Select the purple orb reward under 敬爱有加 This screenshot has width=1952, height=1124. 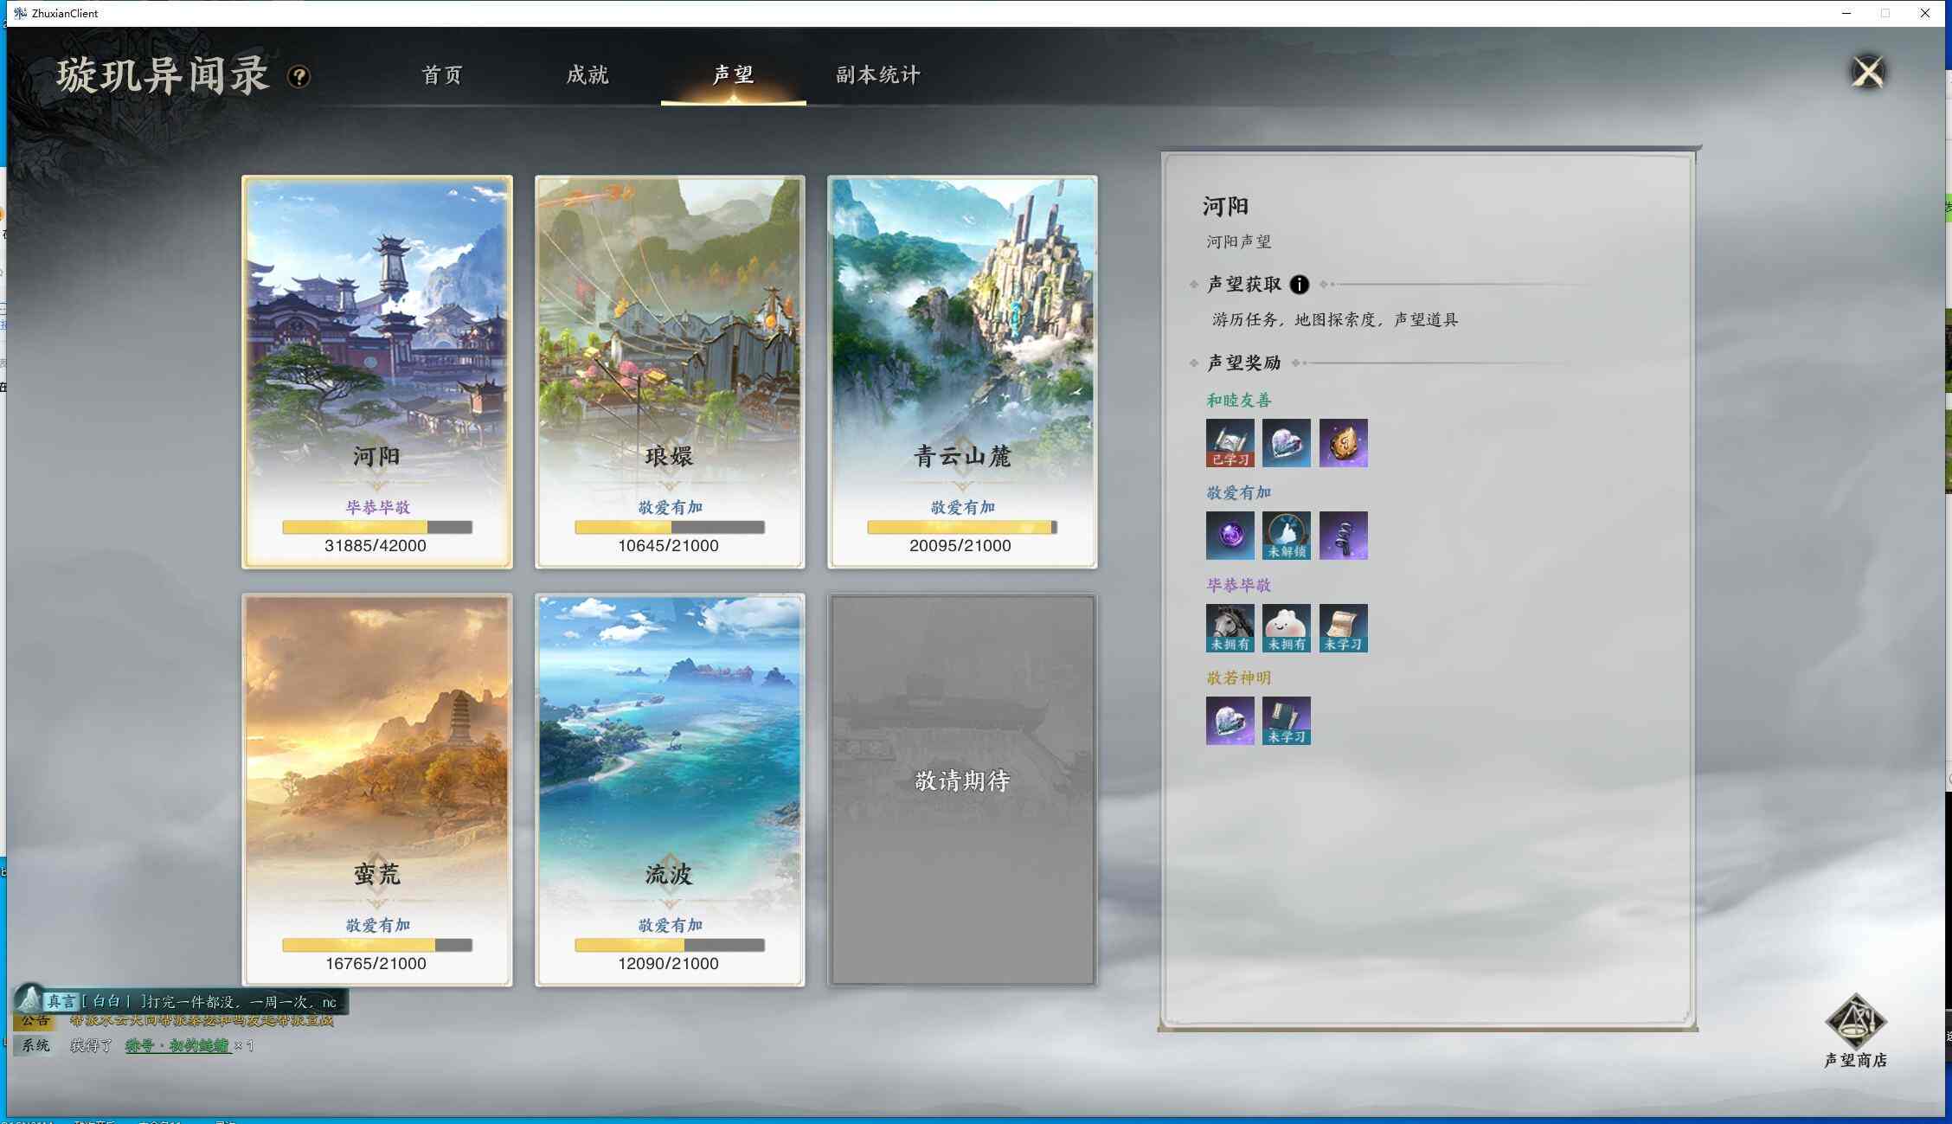(x=1230, y=536)
